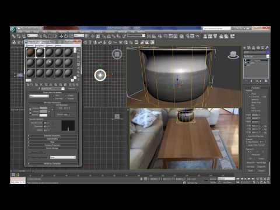Switch to Utilities hammer panel icon

267,47
